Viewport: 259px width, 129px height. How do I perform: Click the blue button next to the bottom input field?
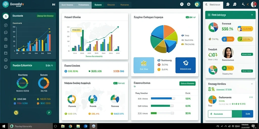coord(248,114)
